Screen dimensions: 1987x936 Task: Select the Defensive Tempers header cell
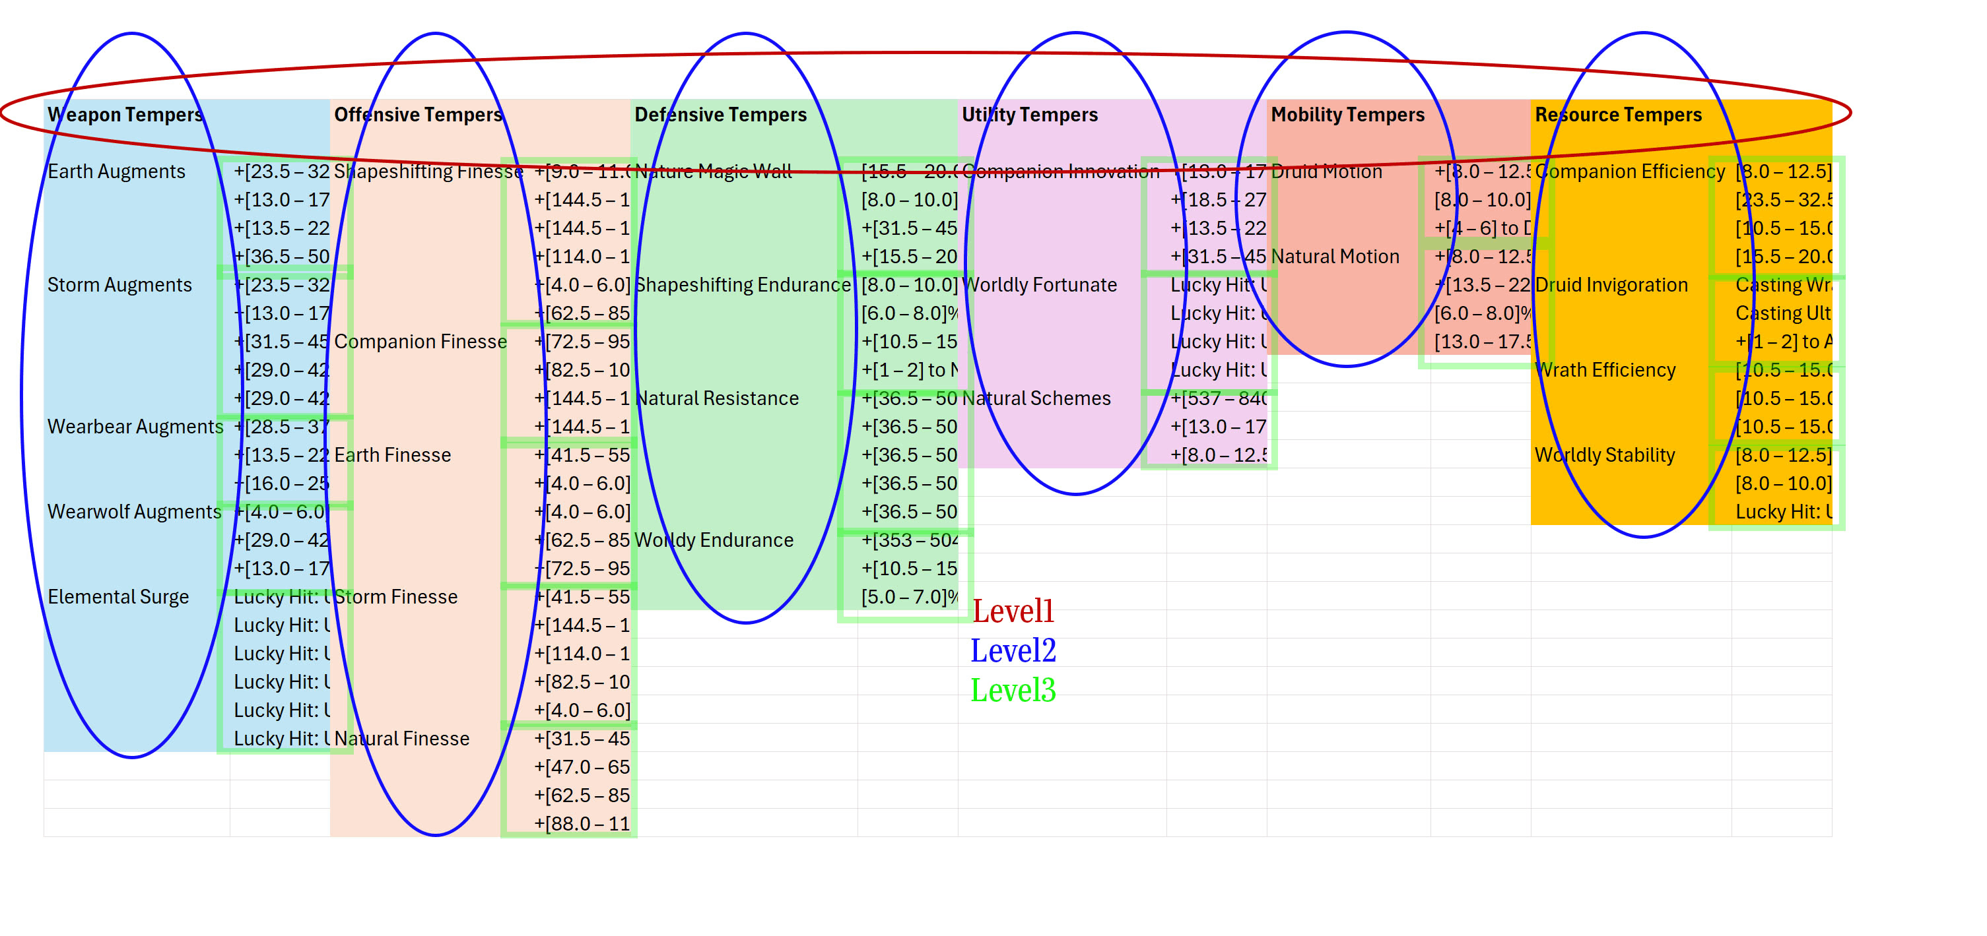pyautogui.click(x=743, y=114)
